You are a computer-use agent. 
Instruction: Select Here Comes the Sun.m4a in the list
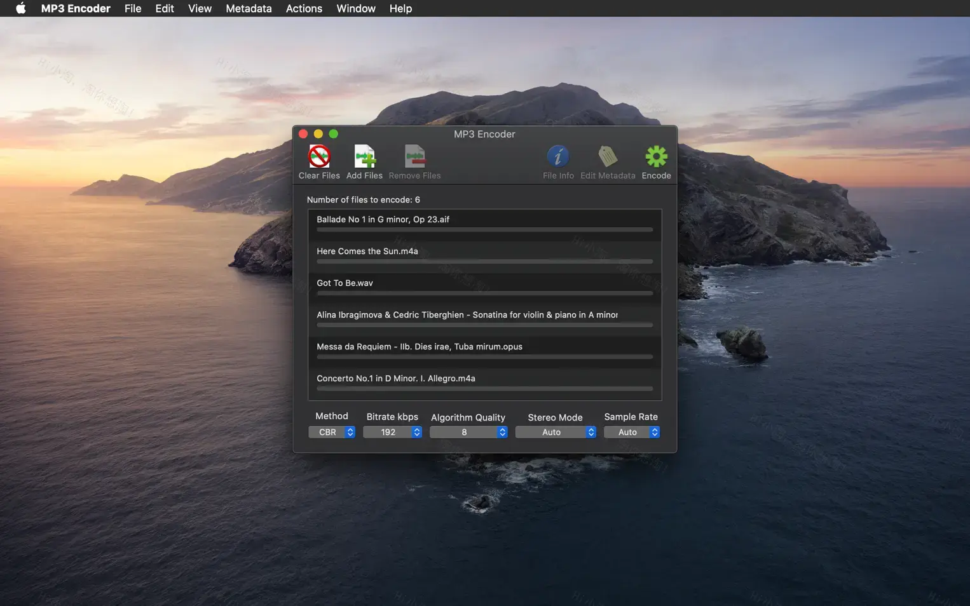click(484, 251)
